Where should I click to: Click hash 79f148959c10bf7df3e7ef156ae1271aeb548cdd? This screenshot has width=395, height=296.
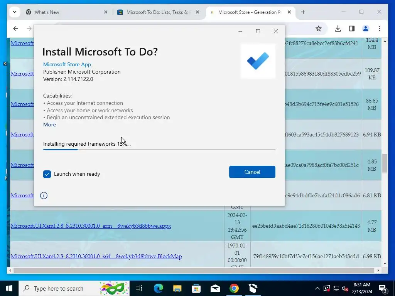pyautogui.click(x=306, y=256)
